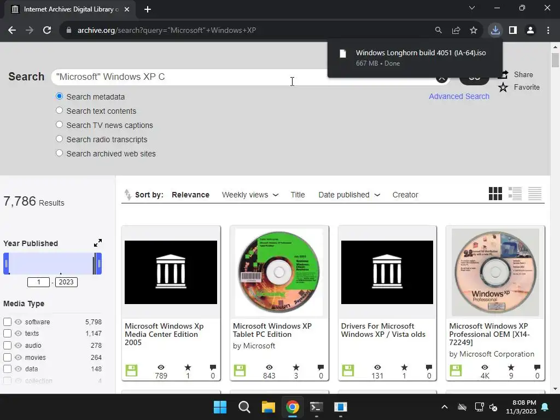Click software floppy icon on Media Center card

[131, 370]
